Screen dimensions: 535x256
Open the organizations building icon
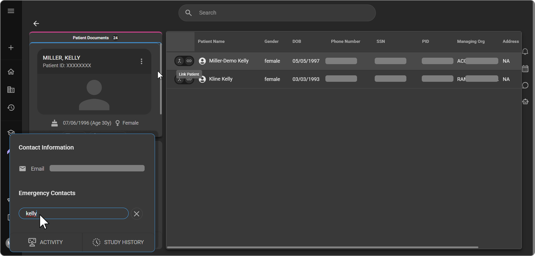point(11,90)
